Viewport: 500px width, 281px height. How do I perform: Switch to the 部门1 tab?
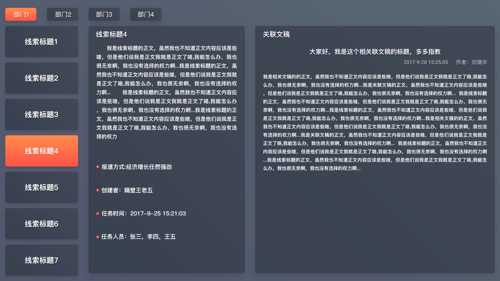click(x=21, y=14)
